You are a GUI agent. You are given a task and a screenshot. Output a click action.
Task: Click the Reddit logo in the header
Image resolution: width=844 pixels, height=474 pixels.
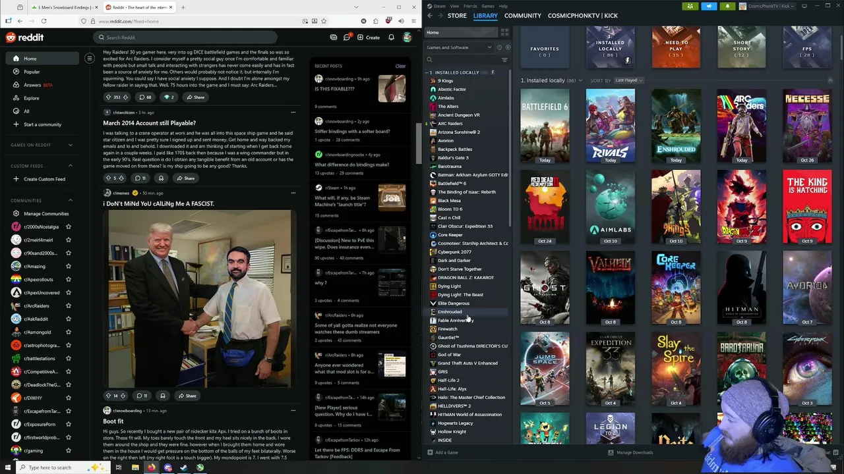pyautogui.click(x=24, y=38)
